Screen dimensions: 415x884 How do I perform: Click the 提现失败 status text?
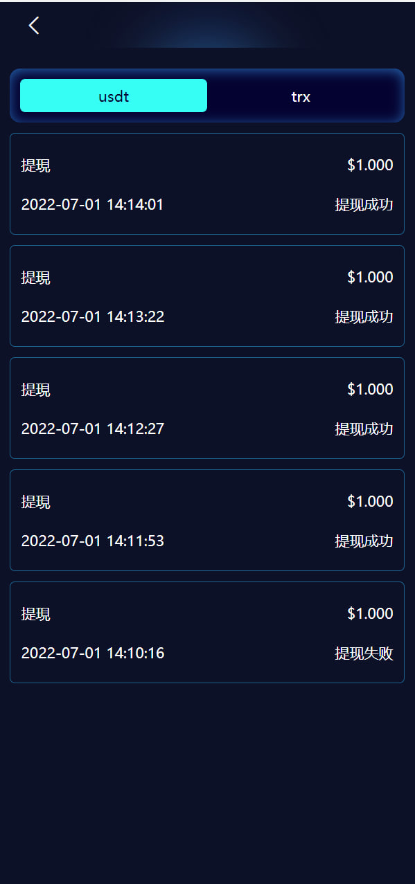[364, 653]
